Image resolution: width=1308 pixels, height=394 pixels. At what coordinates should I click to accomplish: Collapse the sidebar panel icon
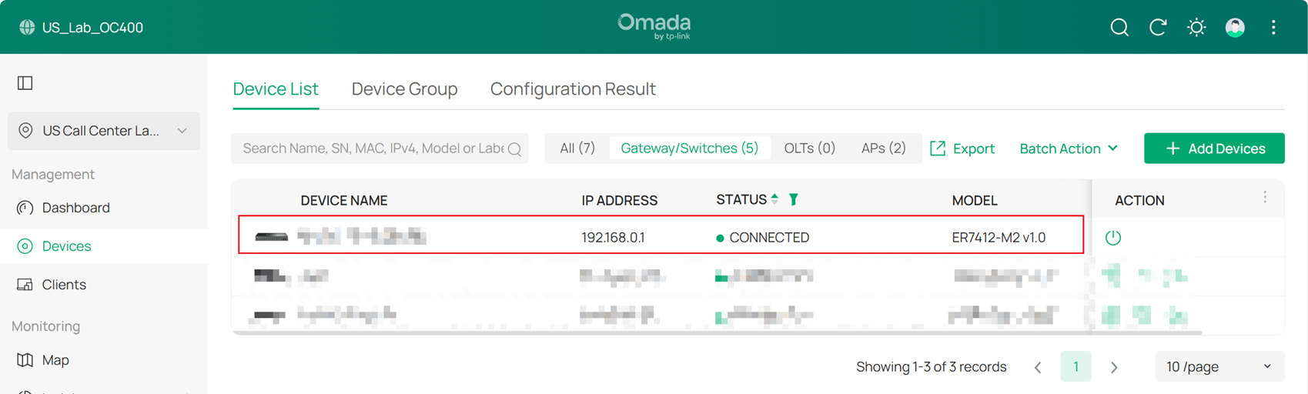(25, 83)
